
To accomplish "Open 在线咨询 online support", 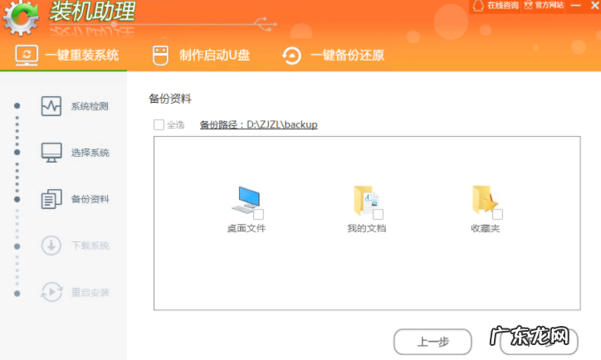I will [496, 5].
